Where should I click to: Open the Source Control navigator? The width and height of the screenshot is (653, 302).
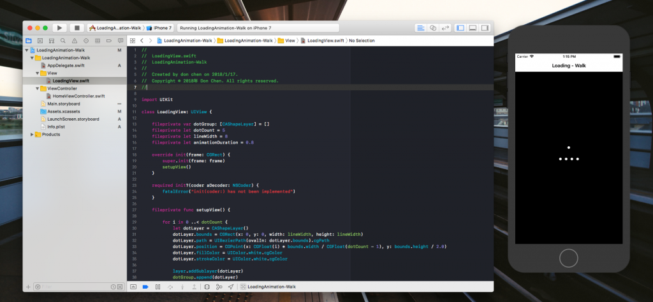click(40, 41)
